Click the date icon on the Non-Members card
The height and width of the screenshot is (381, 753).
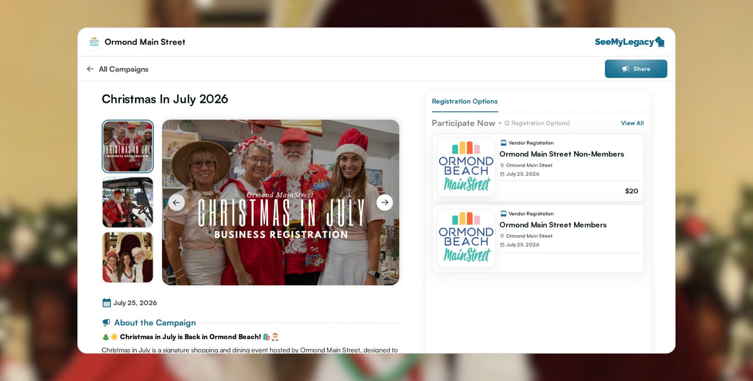[x=502, y=174]
